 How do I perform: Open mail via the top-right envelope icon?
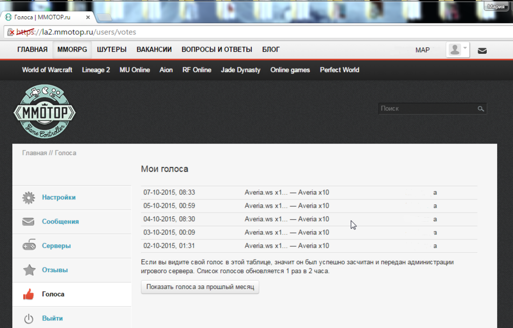(x=482, y=50)
